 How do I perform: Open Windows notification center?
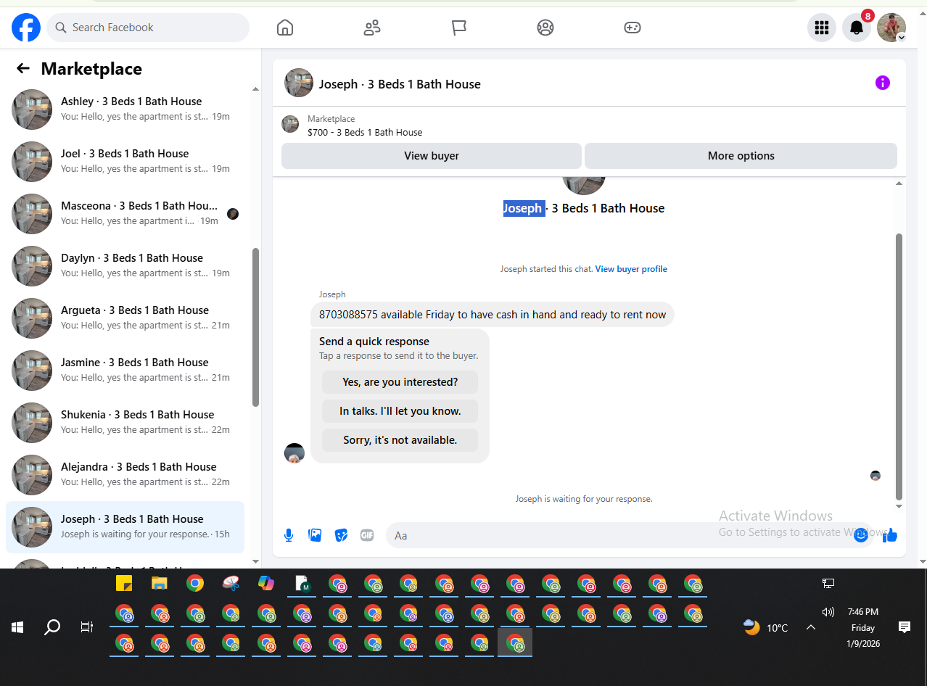(905, 627)
